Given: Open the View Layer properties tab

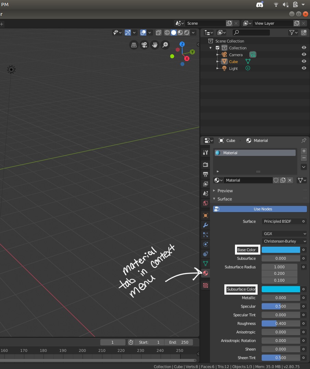Looking at the screenshot, I should tap(205, 184).
